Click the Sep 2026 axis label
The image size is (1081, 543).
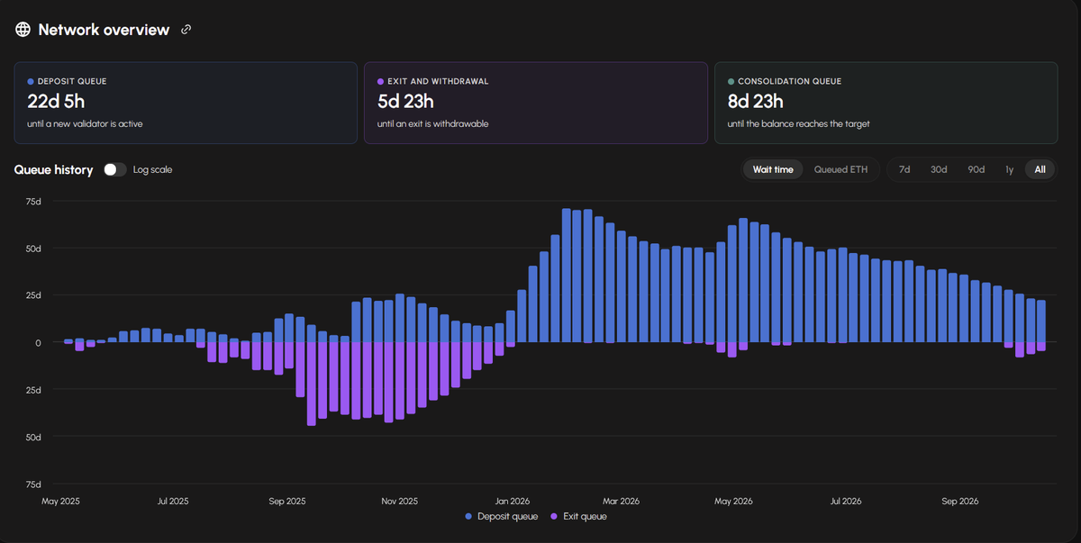[960, 501]
